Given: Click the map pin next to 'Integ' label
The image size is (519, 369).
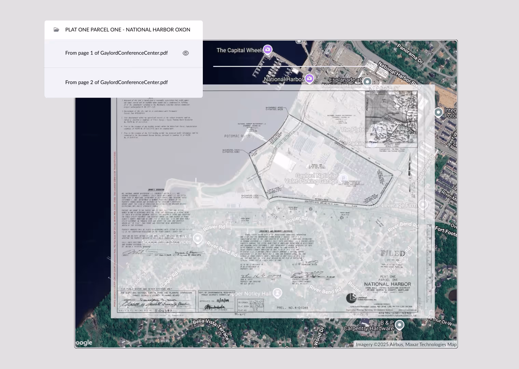Looking at the screenshot, I should (x=438, y=112).
